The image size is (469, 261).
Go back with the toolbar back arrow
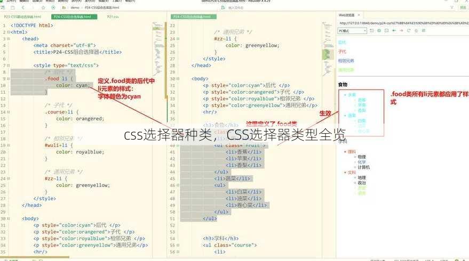tap(23, 7)
